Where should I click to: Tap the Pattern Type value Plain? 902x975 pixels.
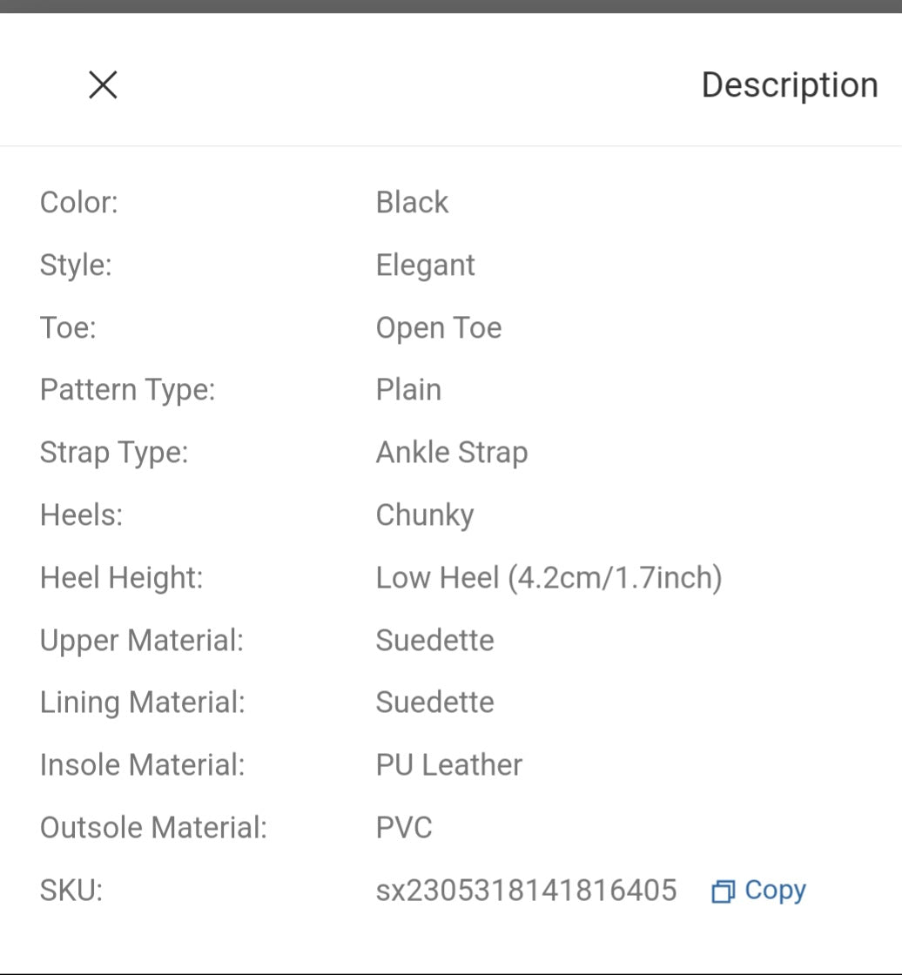pyautogui.click(x=408, y=391)
